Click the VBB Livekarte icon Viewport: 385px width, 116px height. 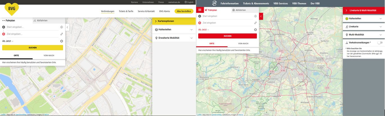point(347,26)
